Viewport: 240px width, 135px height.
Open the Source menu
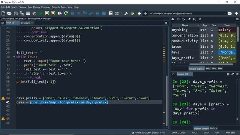coord(23,7)
